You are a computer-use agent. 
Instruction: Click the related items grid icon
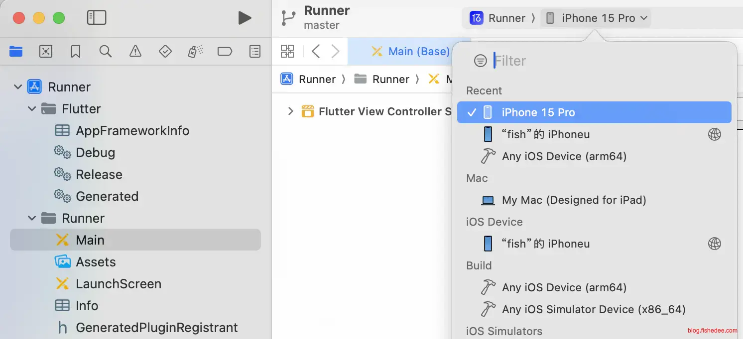click(287, 51)
